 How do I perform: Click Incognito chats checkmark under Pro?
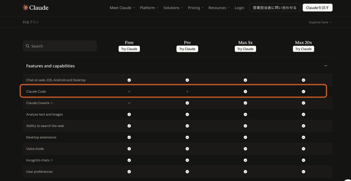coord(187,160)
